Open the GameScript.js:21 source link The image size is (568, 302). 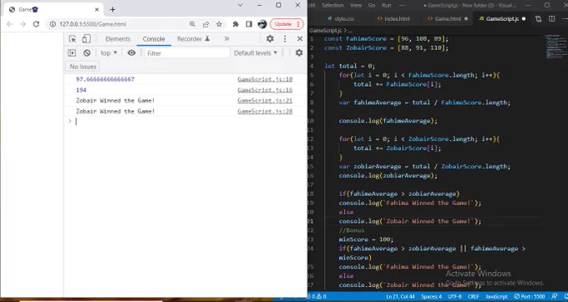pos(265,101)
